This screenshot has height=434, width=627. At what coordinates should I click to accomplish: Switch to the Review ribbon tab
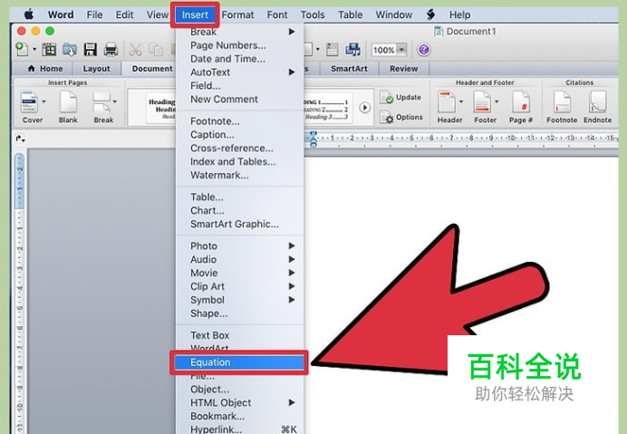pyautogui.click(x=404, y=69)
